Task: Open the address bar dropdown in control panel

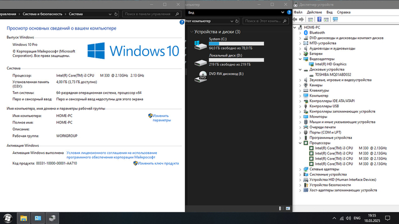Action: 110,14
